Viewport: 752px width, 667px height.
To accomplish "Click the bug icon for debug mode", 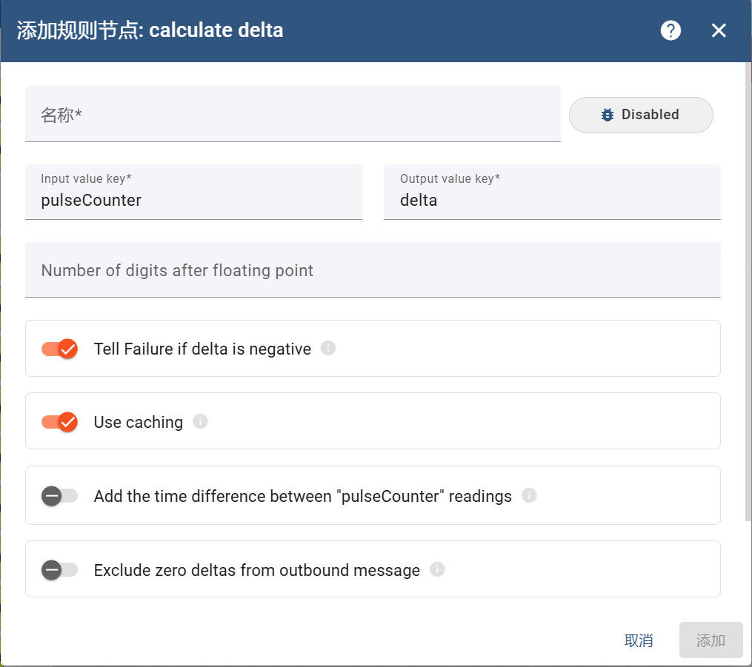I will pos(608,115).
